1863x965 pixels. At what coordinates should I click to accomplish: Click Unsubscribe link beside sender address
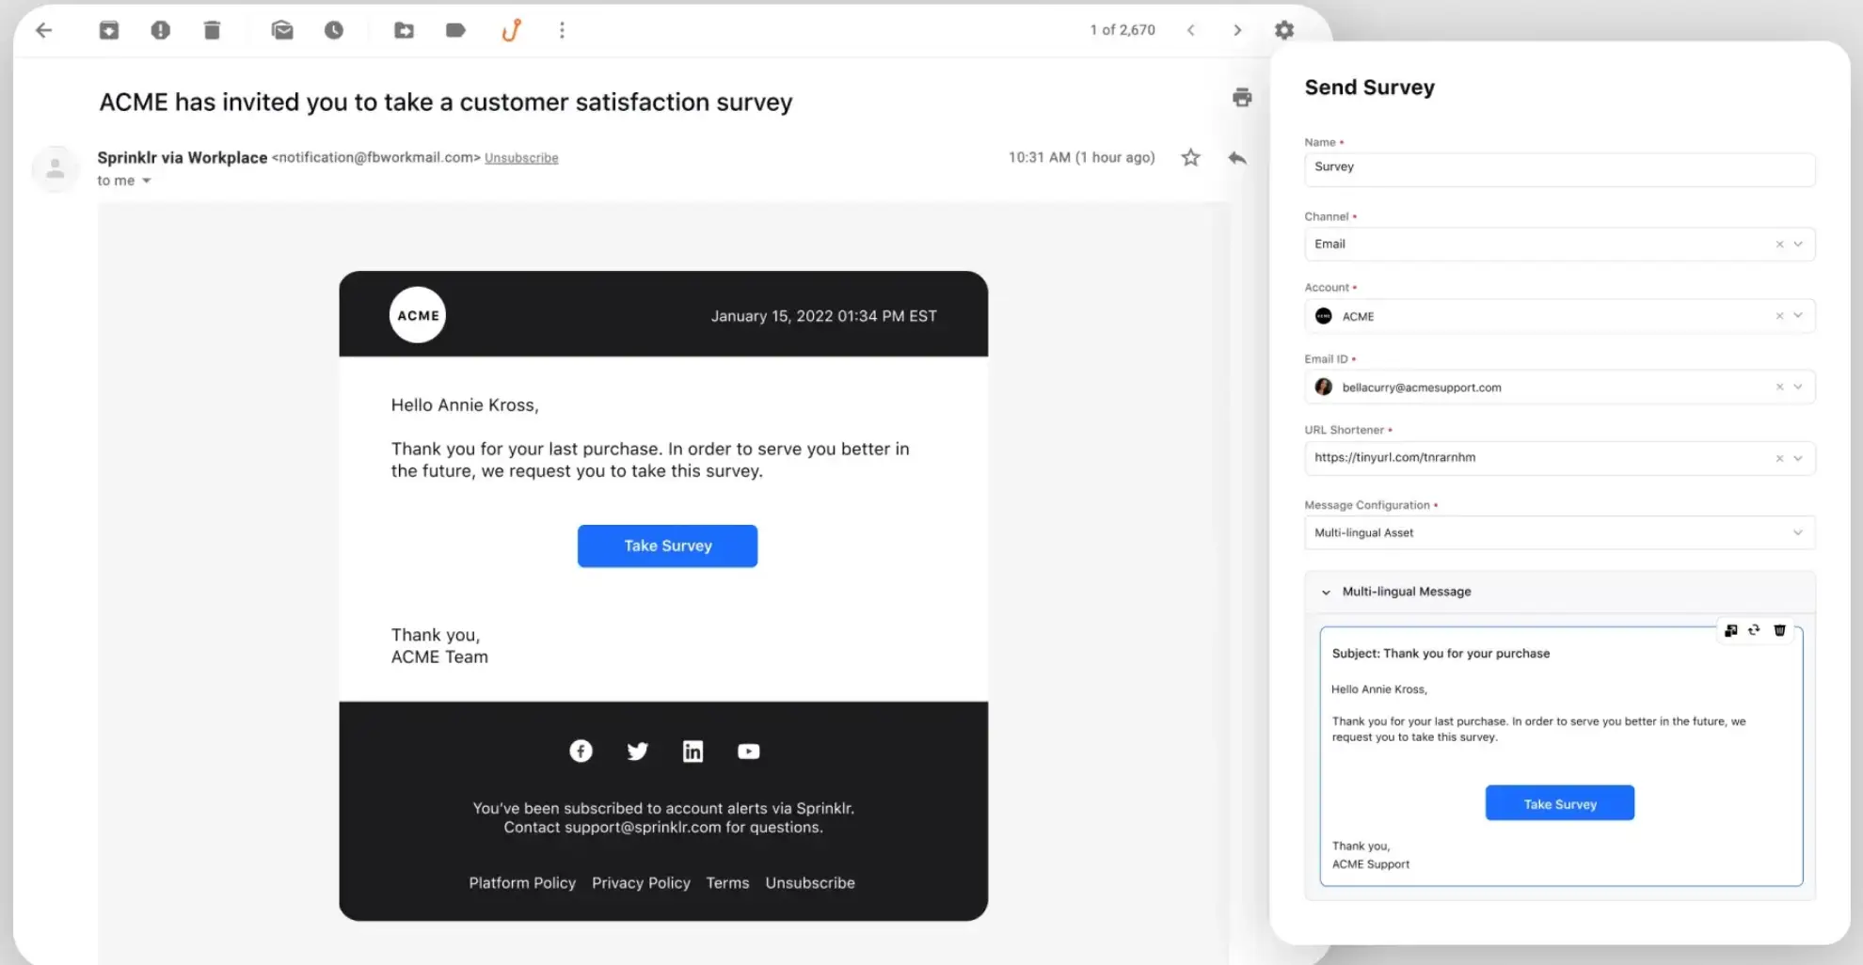(521, 158)
